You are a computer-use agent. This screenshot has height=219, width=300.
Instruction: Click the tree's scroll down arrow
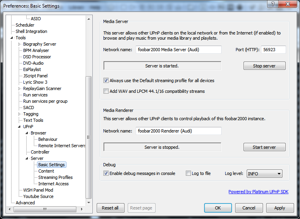tap(89, 203)
